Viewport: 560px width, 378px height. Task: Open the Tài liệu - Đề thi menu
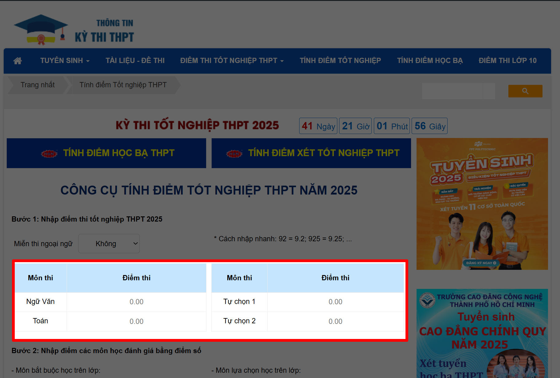point(135,61)
